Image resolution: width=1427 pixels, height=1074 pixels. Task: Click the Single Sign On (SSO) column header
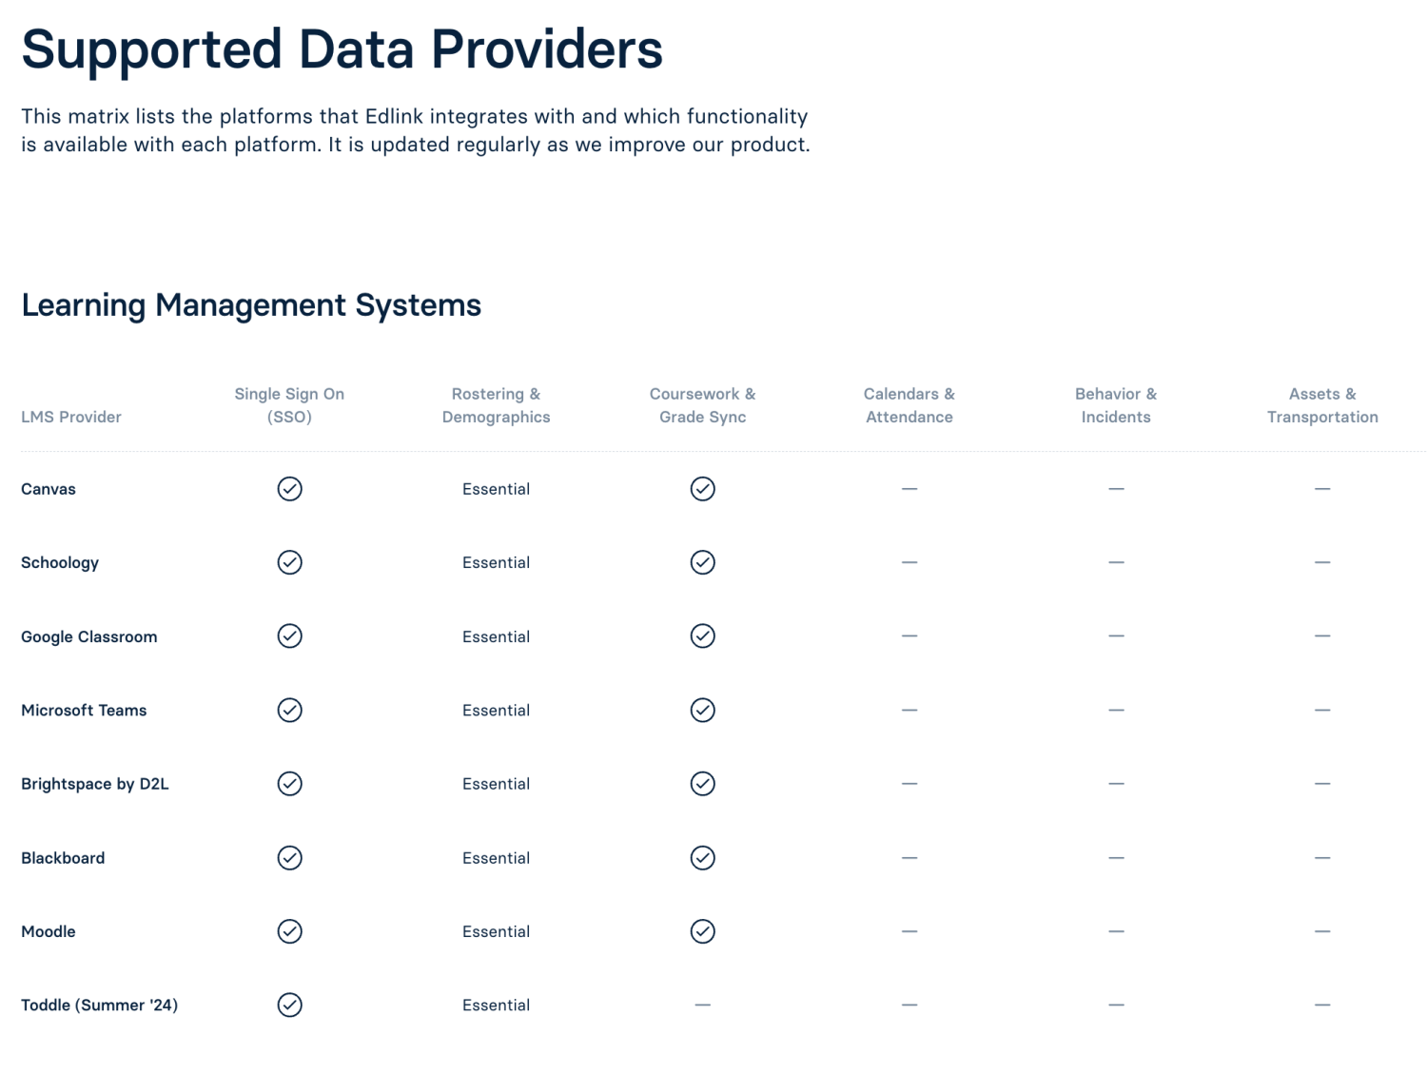point(290,405)
